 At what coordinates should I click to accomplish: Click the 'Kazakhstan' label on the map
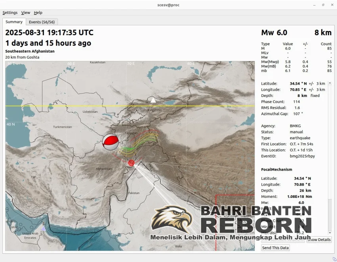[x=98, y=63]
